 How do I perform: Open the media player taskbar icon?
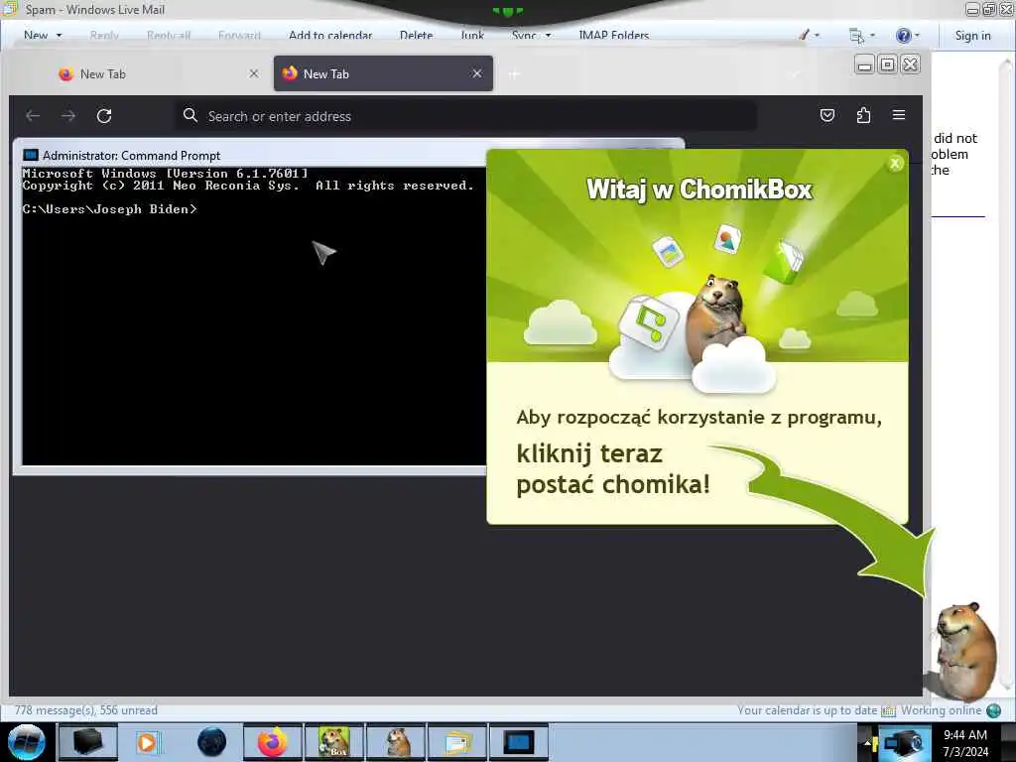click(x=148, y=742)
